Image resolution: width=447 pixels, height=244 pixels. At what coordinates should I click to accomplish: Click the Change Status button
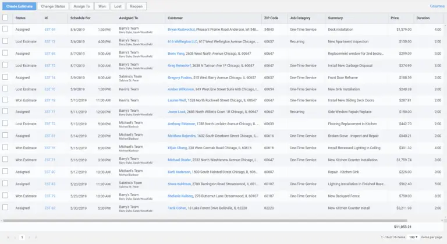pyautogui.click(x=53, y=6)
